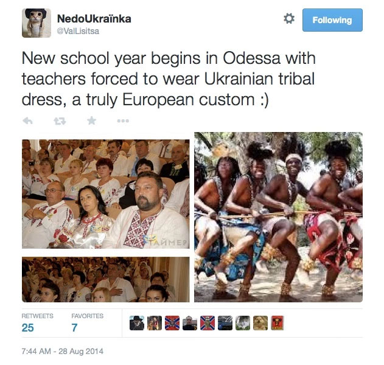Open the lower audience photo

point(105,279)
